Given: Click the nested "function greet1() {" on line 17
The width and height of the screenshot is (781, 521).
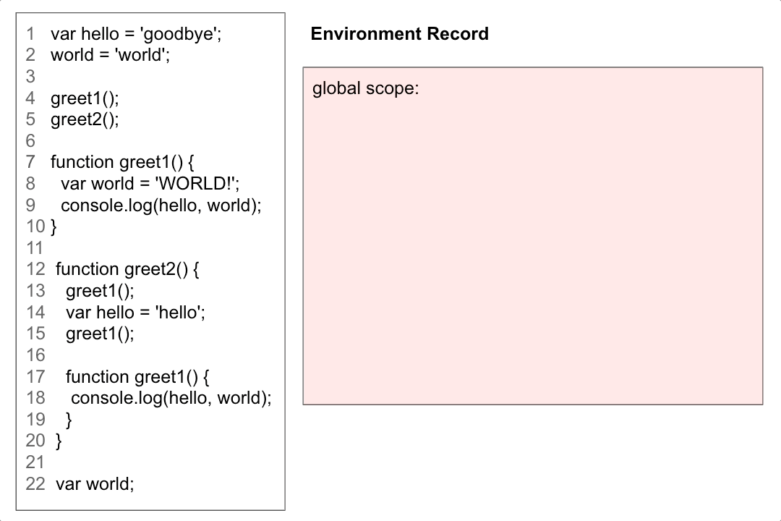Looking at the screenshot, I should tap(137, 377).
